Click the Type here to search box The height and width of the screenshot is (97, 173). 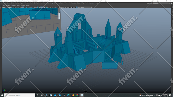(20, 95)
